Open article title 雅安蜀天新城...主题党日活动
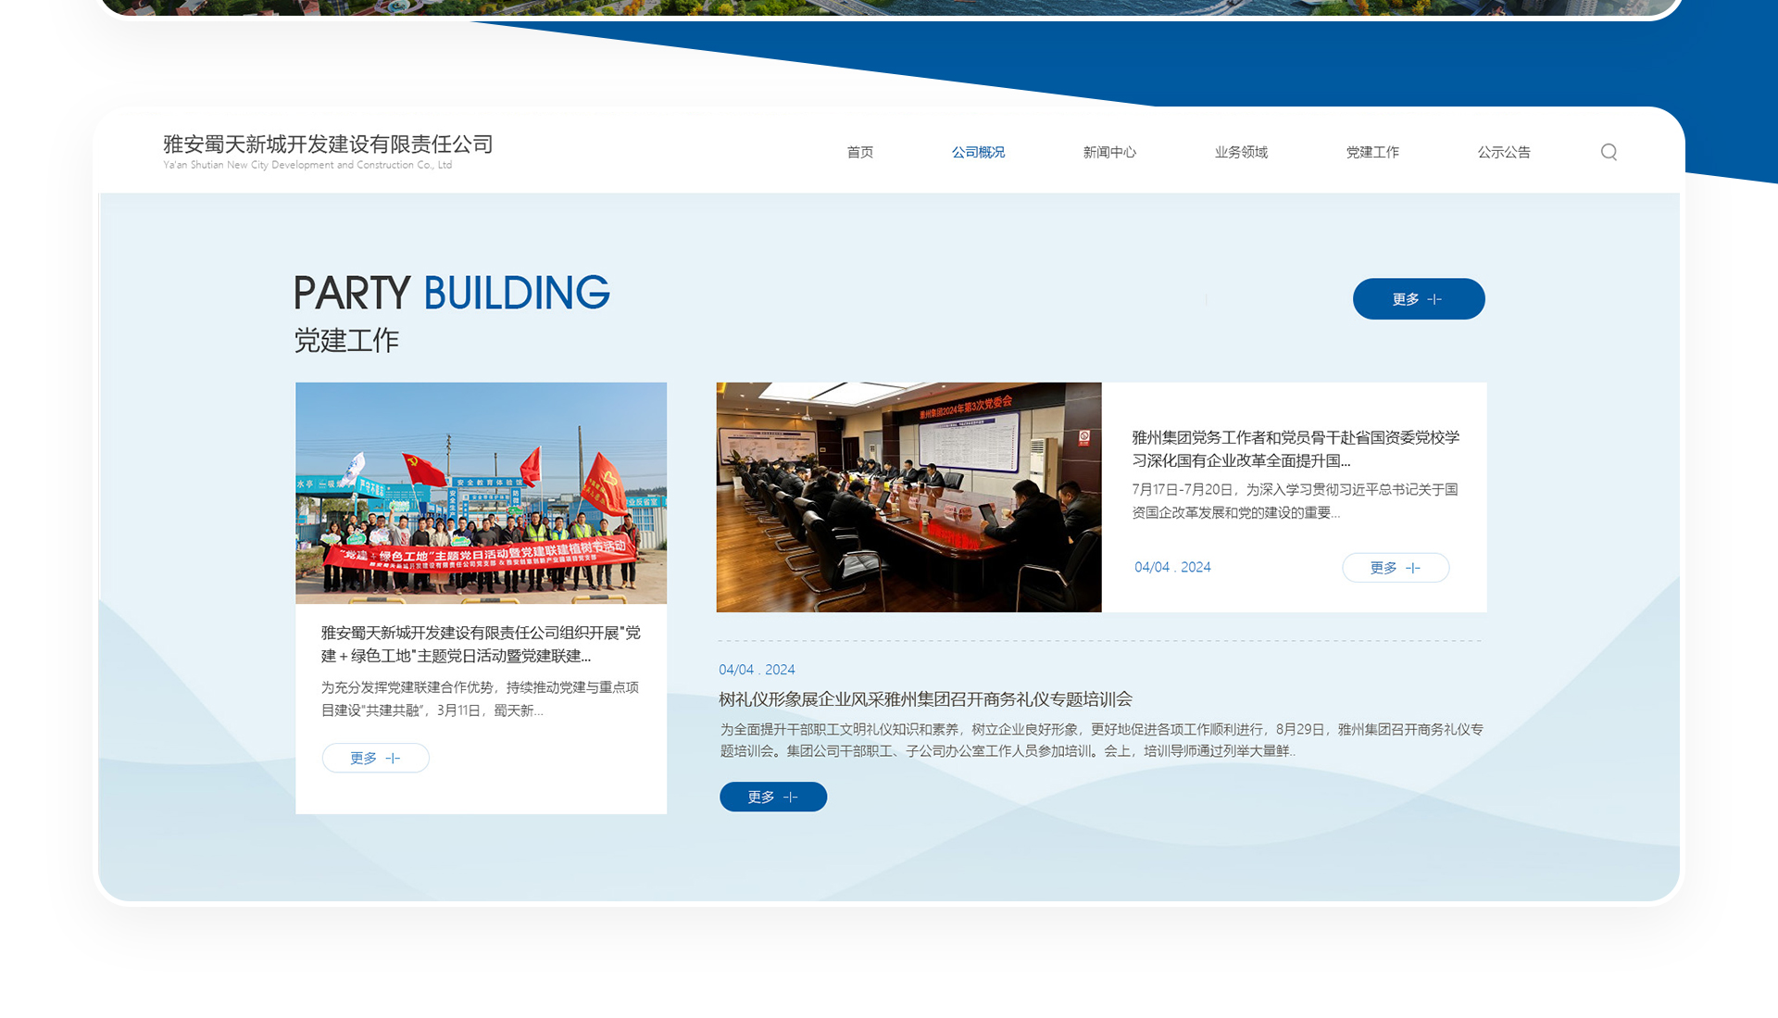This screenshot has width=1778, height=1018. pyautogui.click(x=481, y=644)
